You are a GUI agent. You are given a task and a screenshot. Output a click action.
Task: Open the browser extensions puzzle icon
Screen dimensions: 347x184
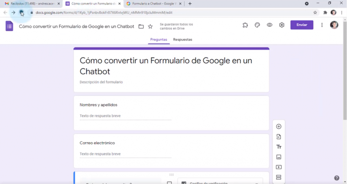tap(325, 12)
